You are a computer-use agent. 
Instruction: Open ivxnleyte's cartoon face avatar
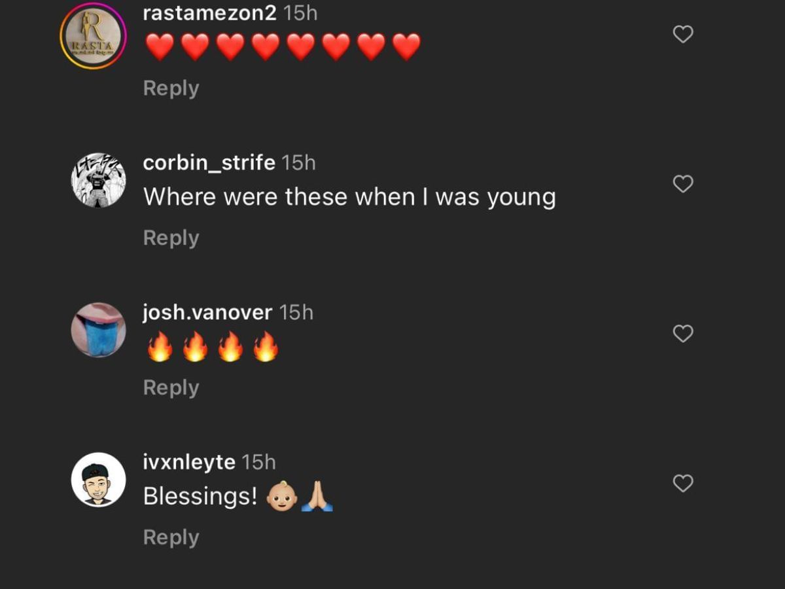point(98,480)
